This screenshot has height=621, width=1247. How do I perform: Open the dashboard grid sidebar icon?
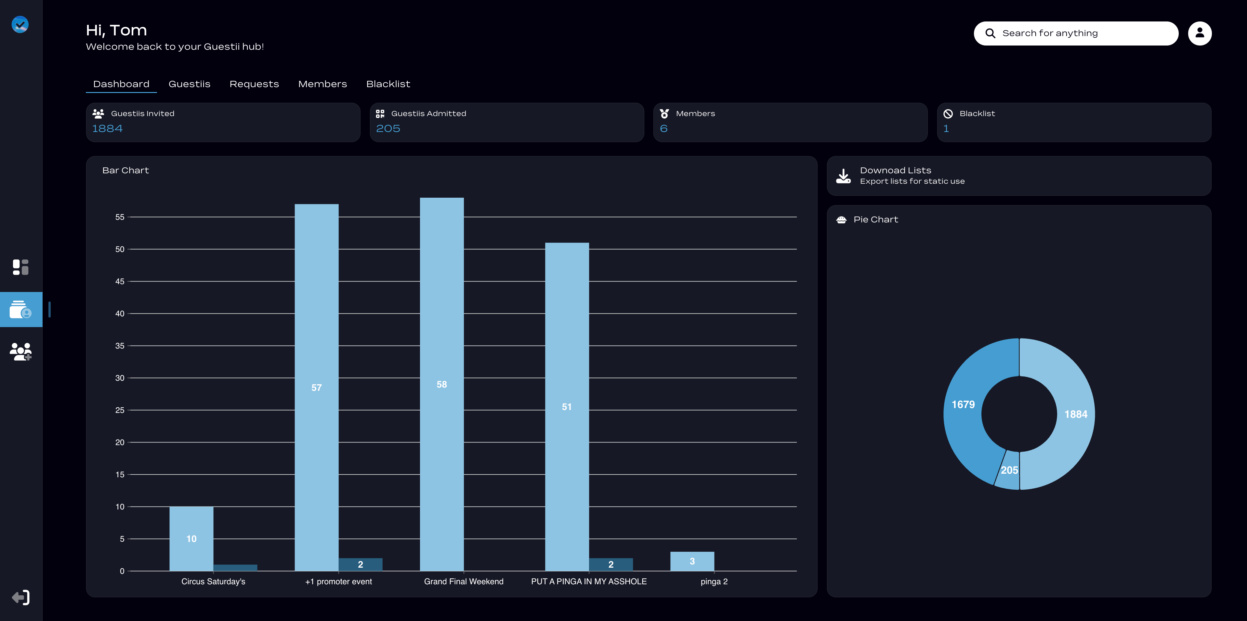click(x=20, y=267)
